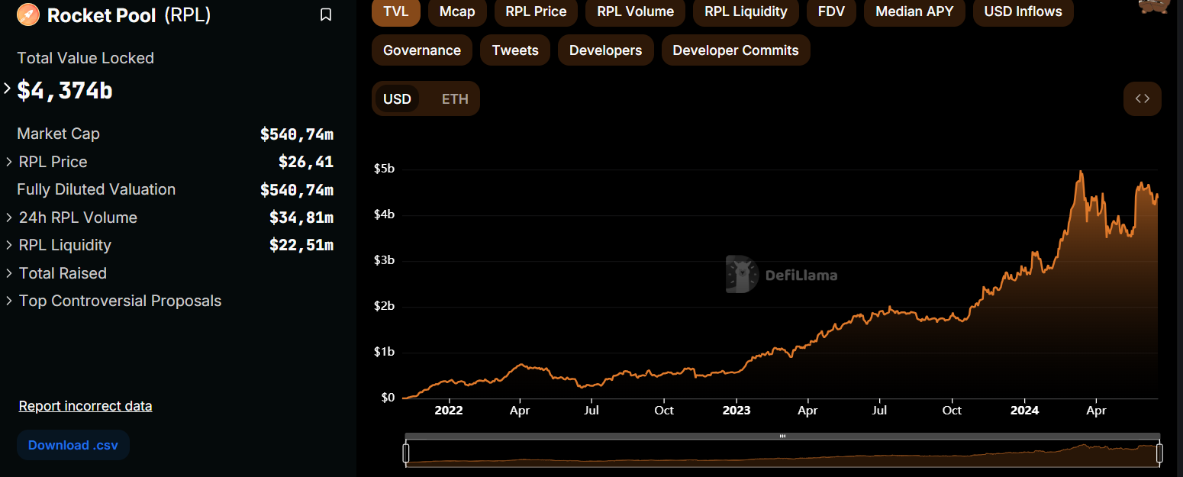Enable the RPL Price chart metric

pos(537,11)
